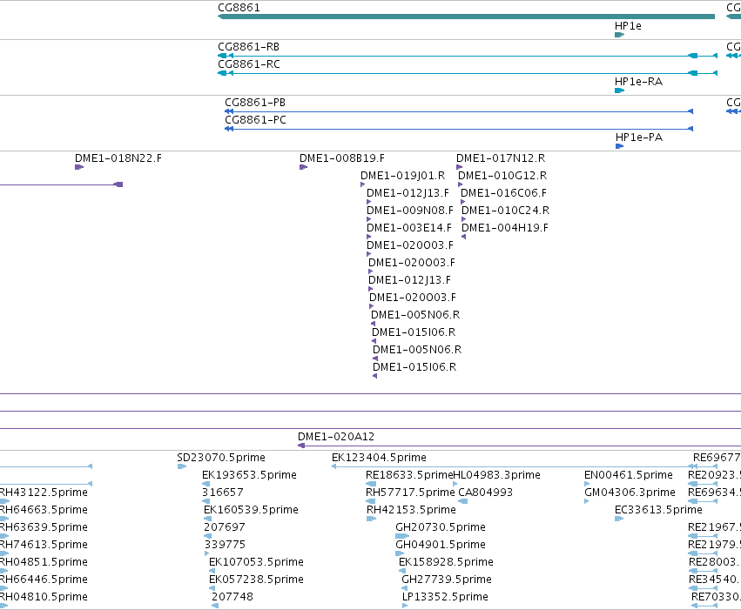
Task: Click the RH04810.5prime EST label
Action: [44, 597]
